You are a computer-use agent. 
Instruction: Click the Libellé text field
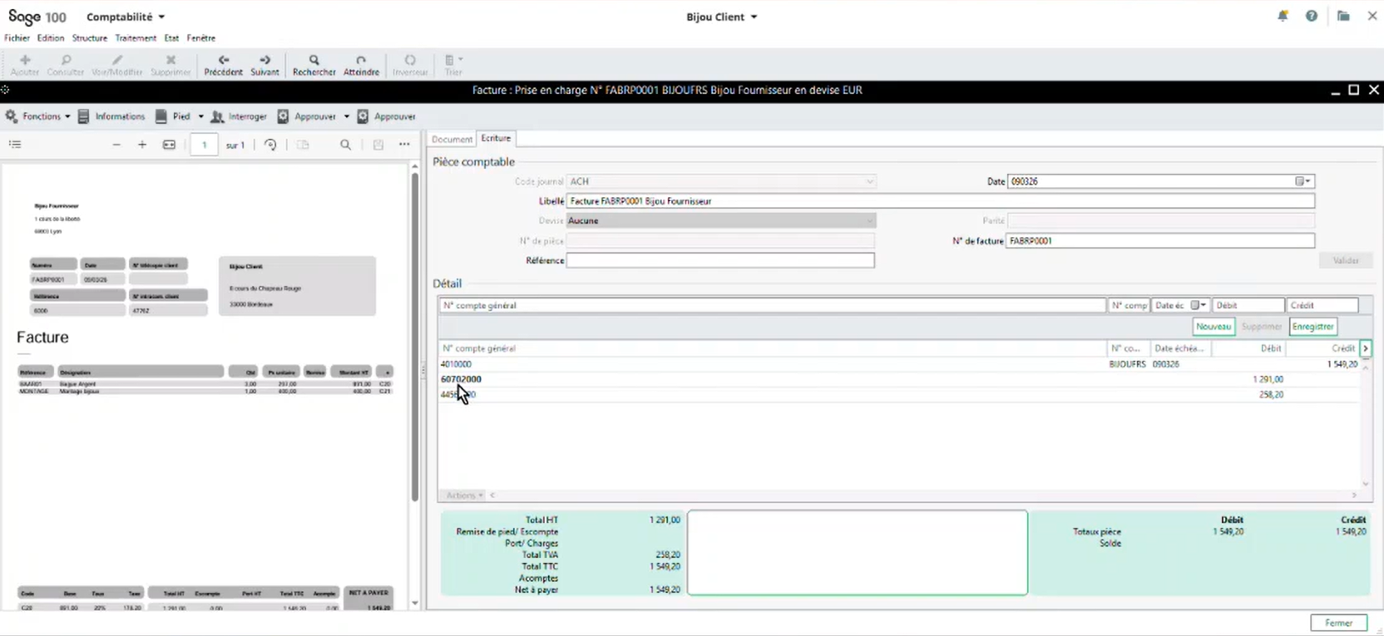[941, 201]
